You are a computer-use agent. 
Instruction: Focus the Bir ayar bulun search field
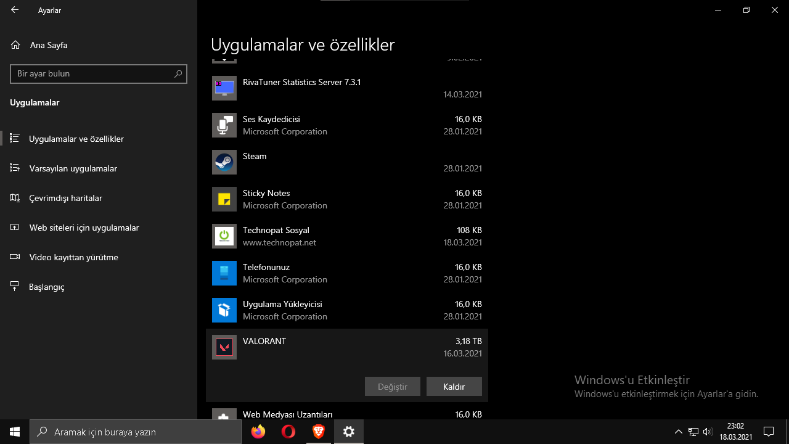click(x=99, y=73)
